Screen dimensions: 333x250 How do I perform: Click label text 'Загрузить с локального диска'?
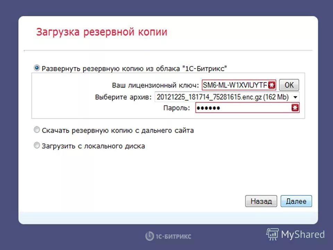pyautogui.click(x=93, y=146)
